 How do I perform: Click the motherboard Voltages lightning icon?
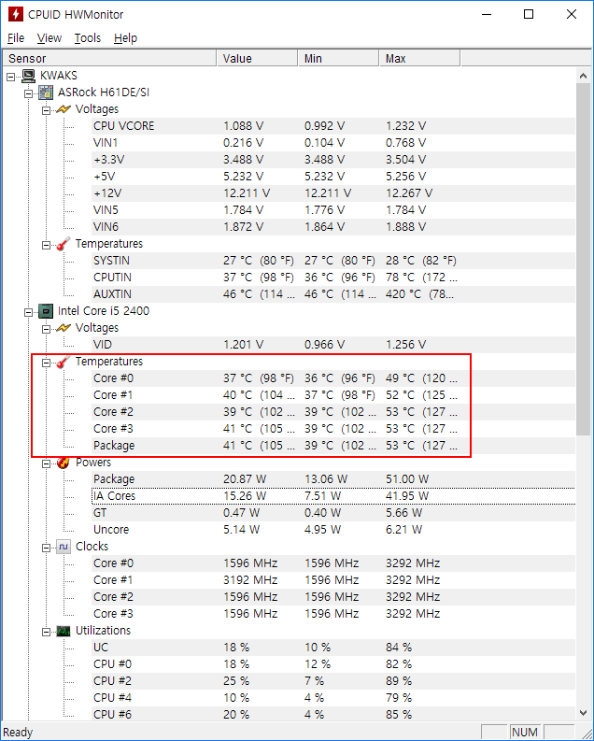(x=64, y=109)
